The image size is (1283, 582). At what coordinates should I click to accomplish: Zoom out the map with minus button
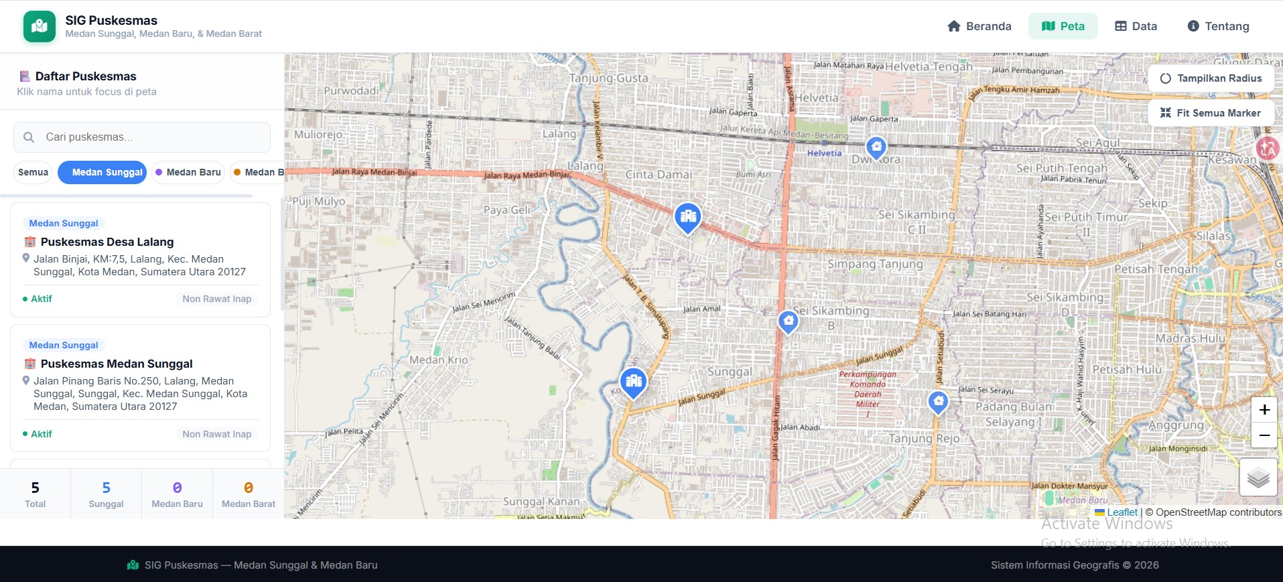pyautogui.click(x=1264, y=435)
